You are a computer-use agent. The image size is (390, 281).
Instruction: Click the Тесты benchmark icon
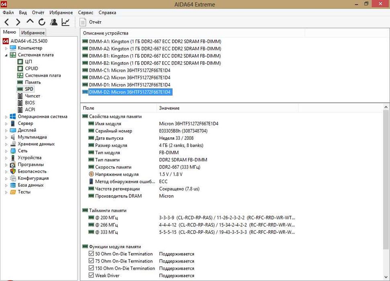tap(13, 192)
